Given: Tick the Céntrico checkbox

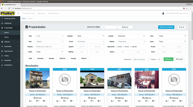Looking at the screenshot, I should coord(67,59).
